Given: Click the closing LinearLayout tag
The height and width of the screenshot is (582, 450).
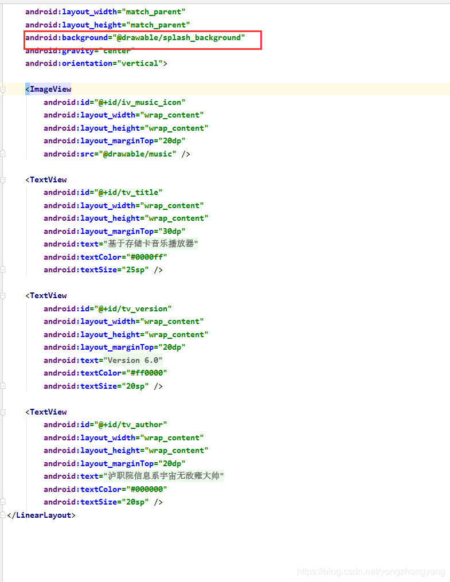Looking at the screenshot, I should click(41, 515).
